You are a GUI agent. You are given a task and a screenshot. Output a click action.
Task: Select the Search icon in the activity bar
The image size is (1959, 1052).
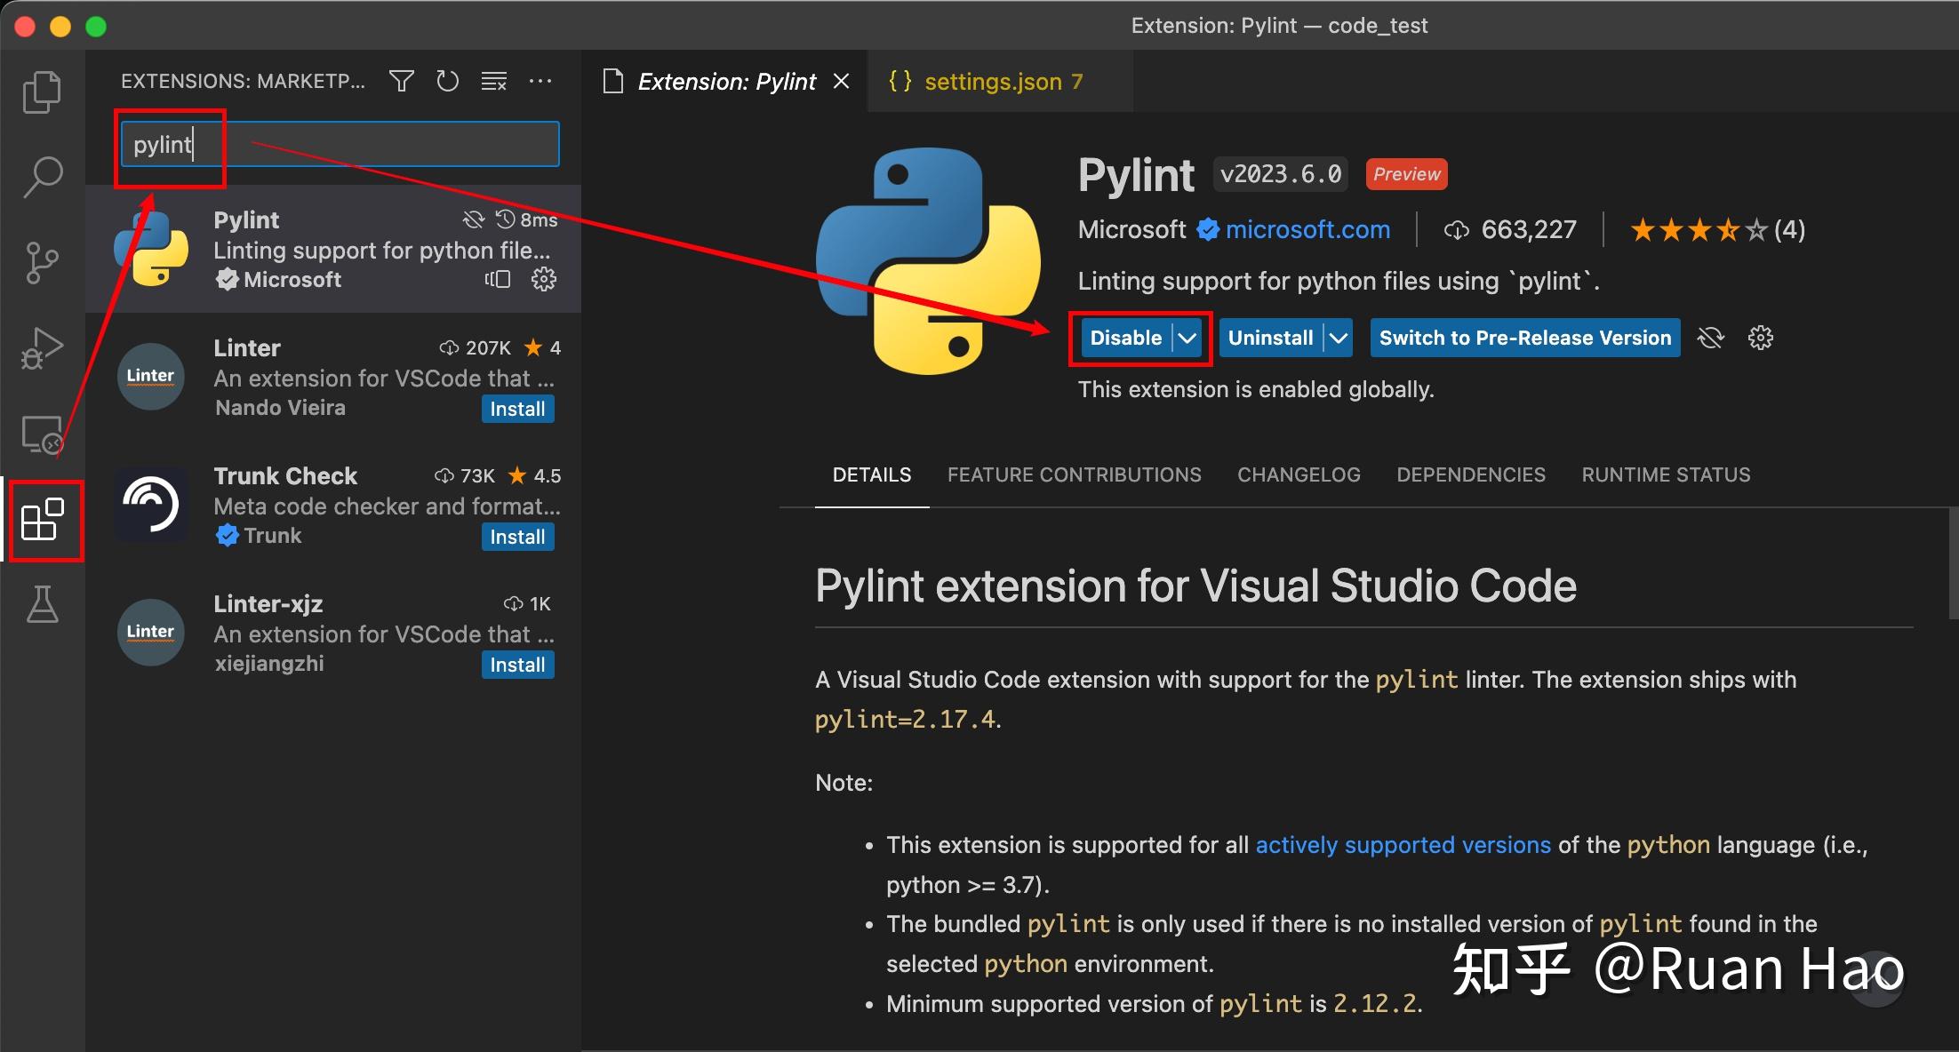click(x=41, y=176)
